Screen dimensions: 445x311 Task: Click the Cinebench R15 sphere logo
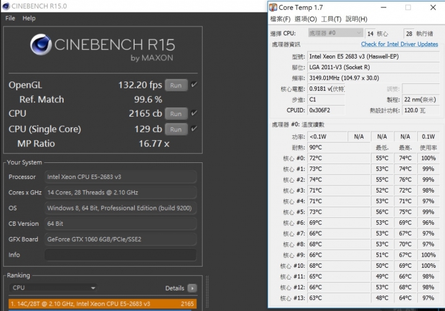41,44
